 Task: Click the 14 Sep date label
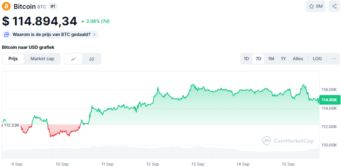243,164
